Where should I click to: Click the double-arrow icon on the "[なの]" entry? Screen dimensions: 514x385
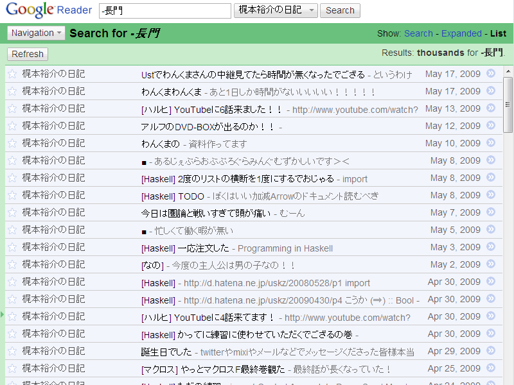[x=490, y=264]
